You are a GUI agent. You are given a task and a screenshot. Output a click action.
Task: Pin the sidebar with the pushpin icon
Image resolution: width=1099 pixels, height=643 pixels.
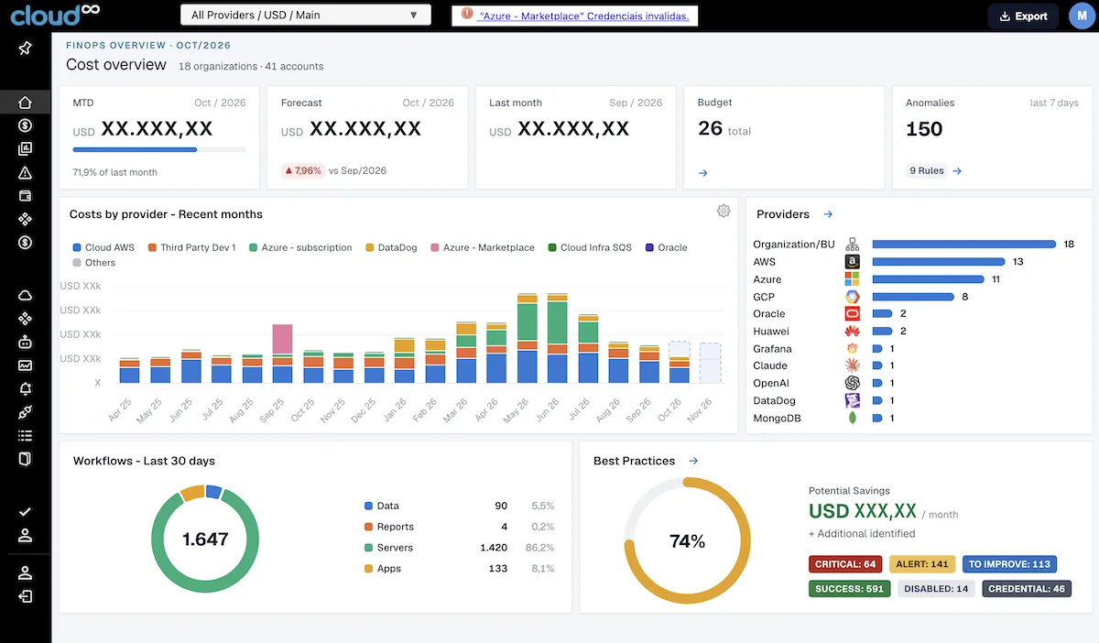coord(26,49)
